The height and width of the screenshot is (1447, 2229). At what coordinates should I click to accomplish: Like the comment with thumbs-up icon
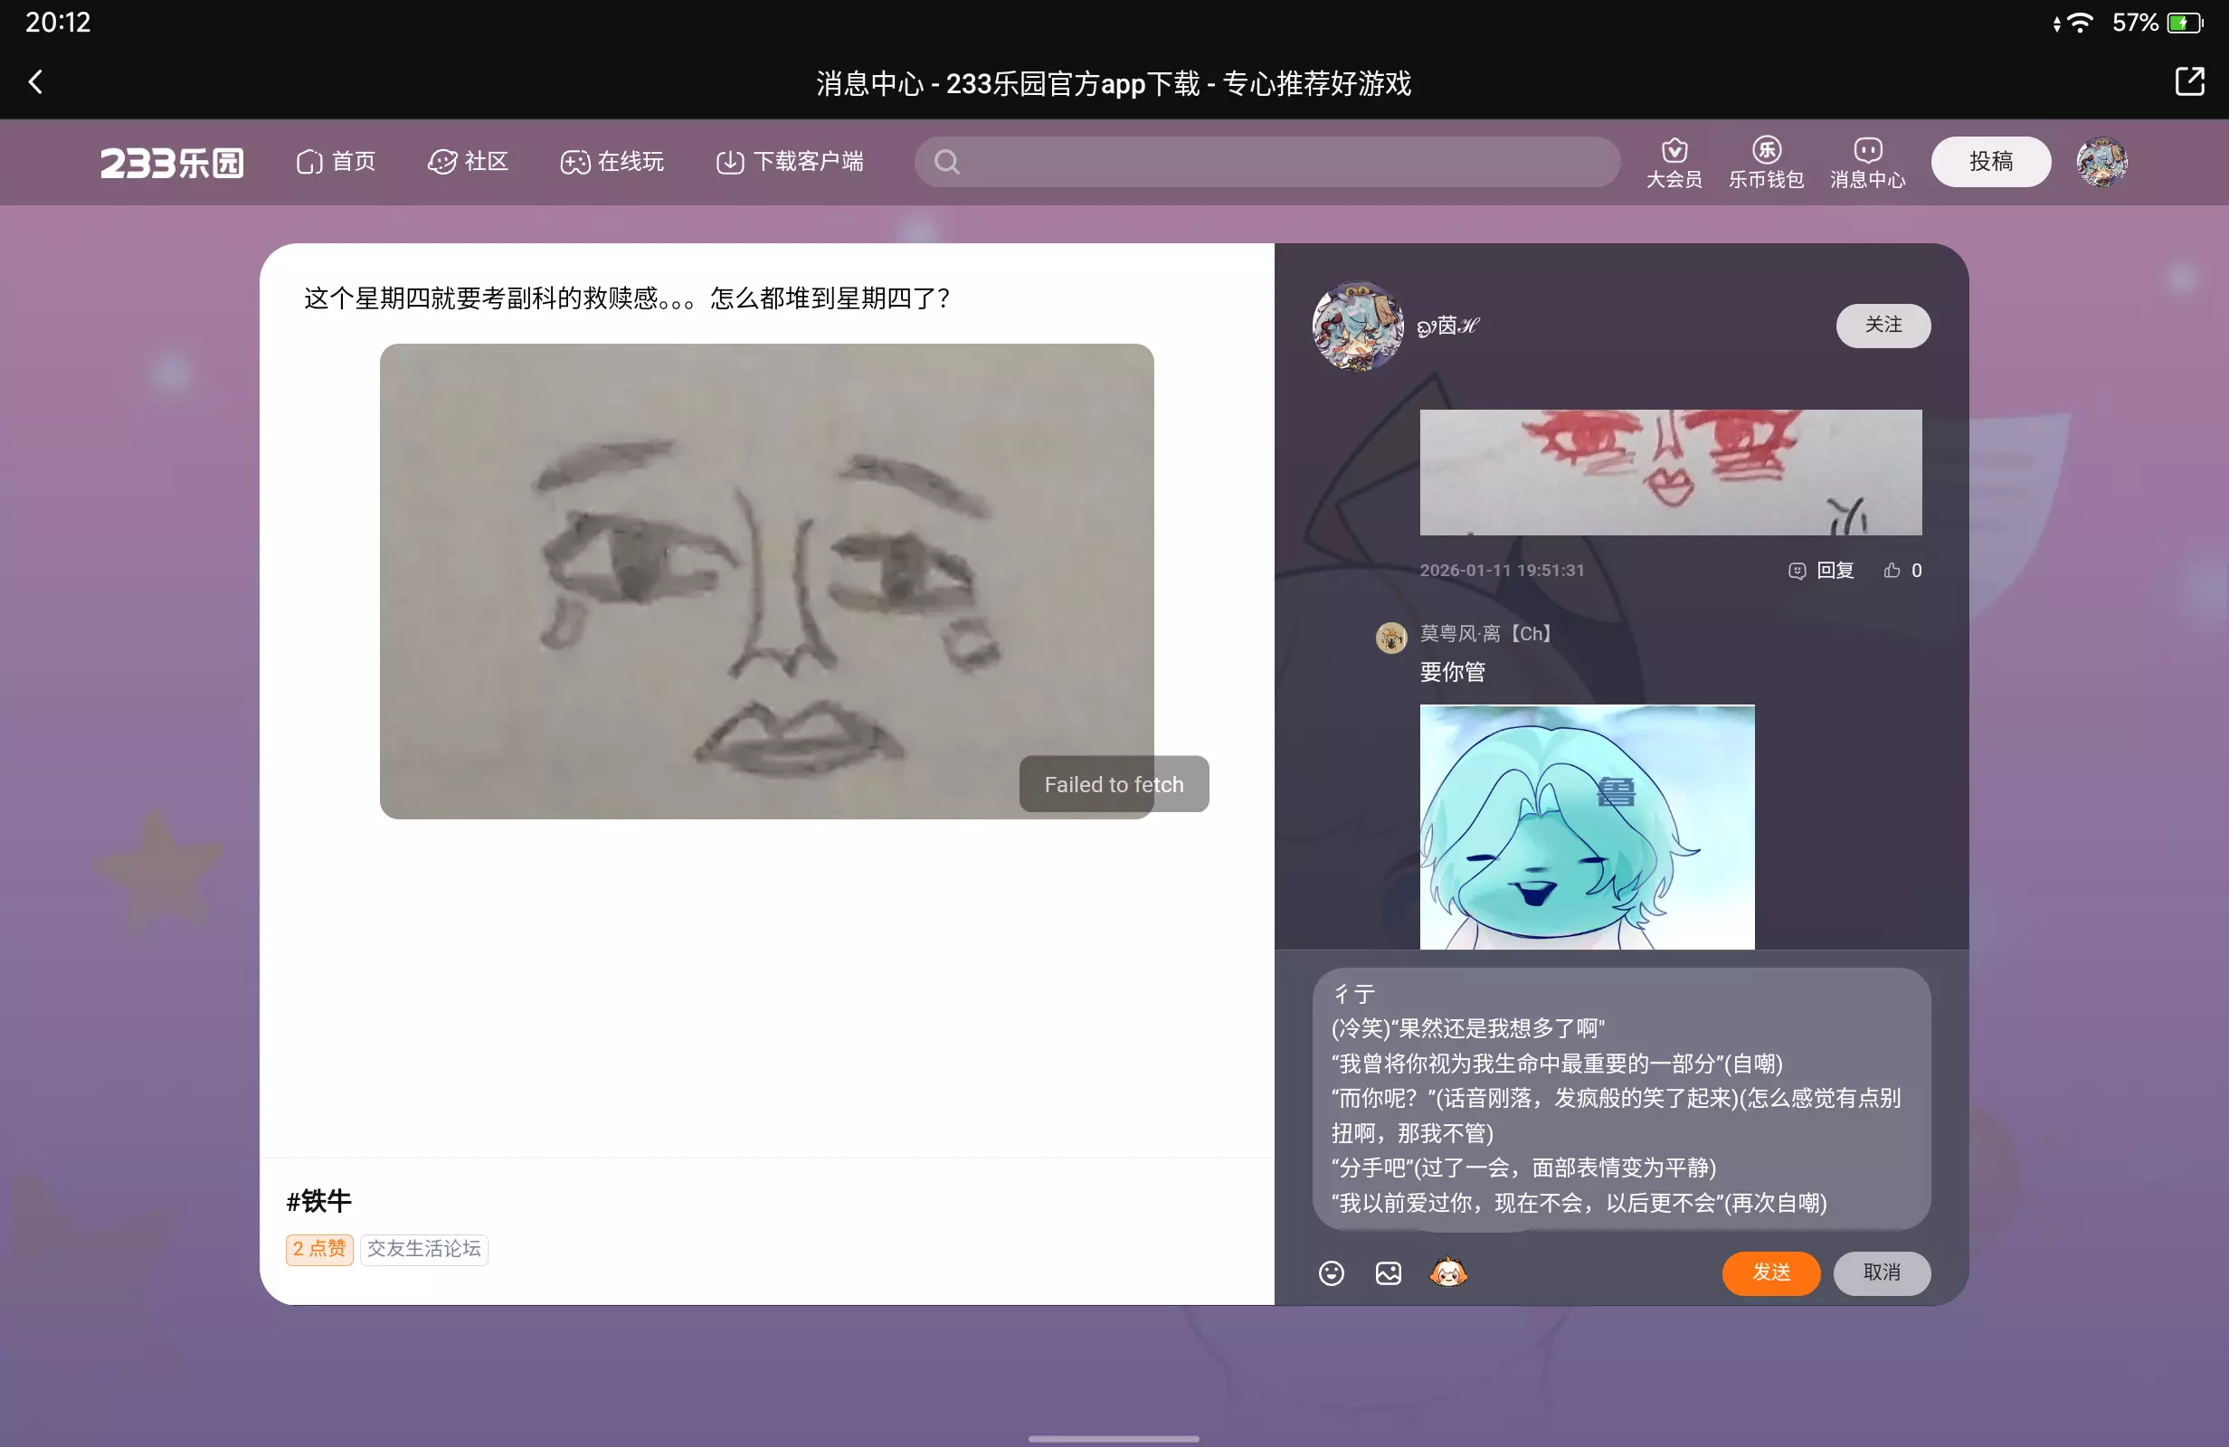[x=1892, y=571]
